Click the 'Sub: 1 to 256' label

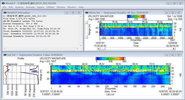[175, 19]
